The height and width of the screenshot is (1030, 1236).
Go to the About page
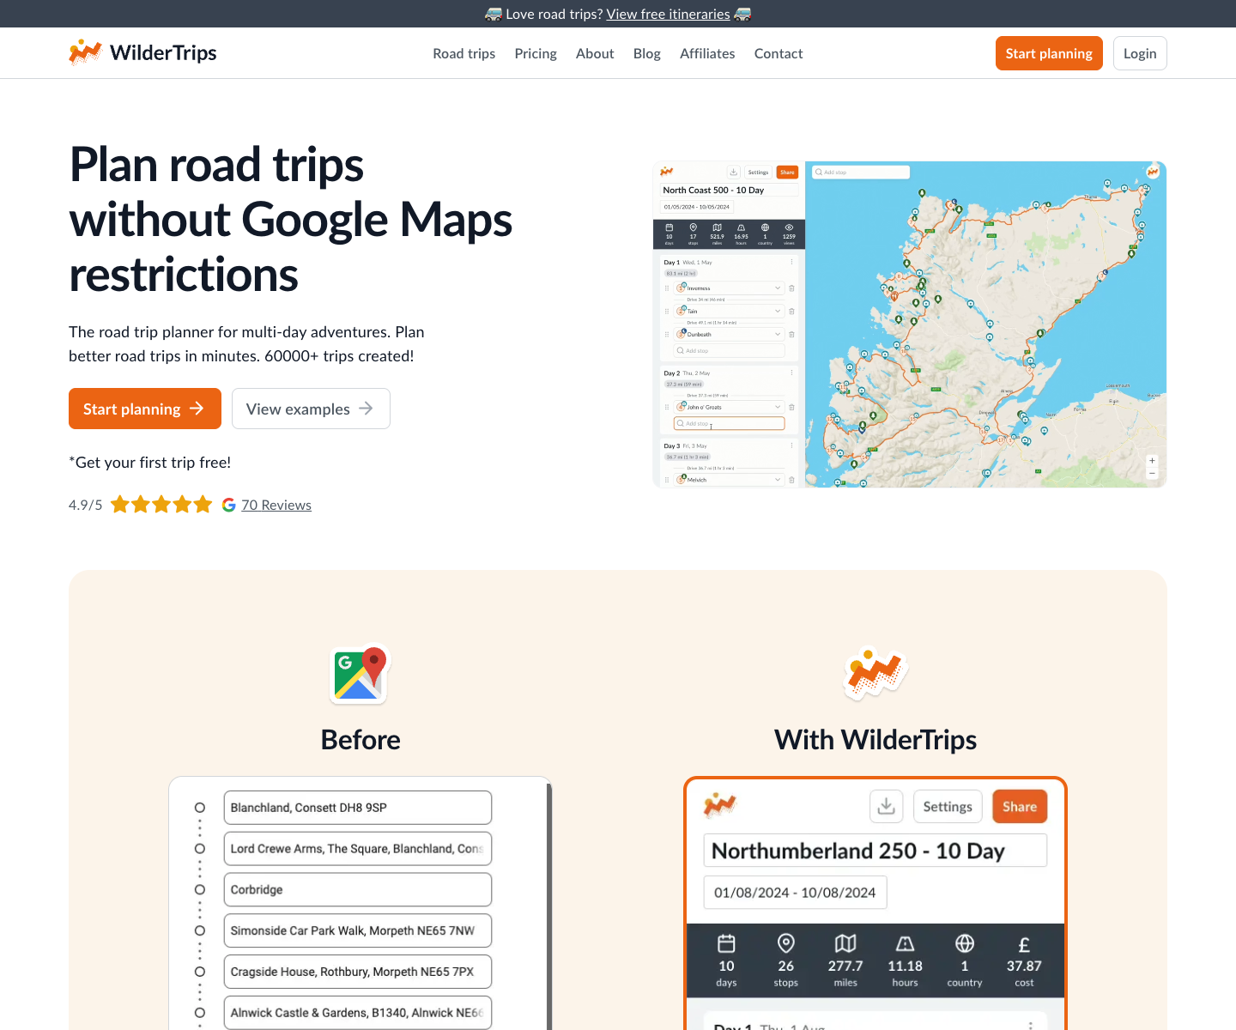(x=595, y=53)
